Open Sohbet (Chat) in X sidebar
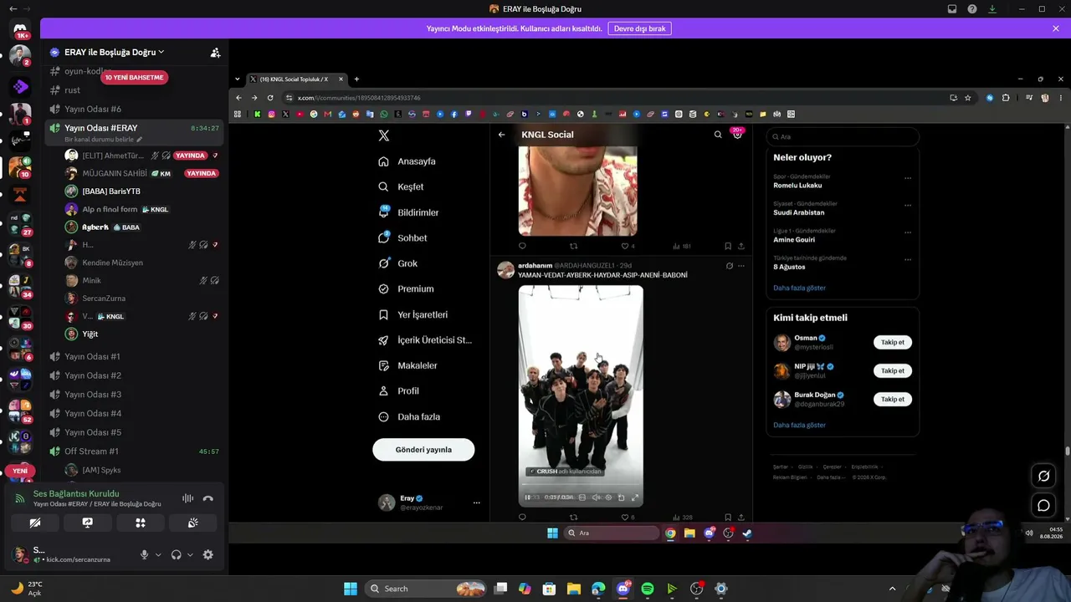The width and height of the screenshot is (1071, 602). tap(402, 238)
